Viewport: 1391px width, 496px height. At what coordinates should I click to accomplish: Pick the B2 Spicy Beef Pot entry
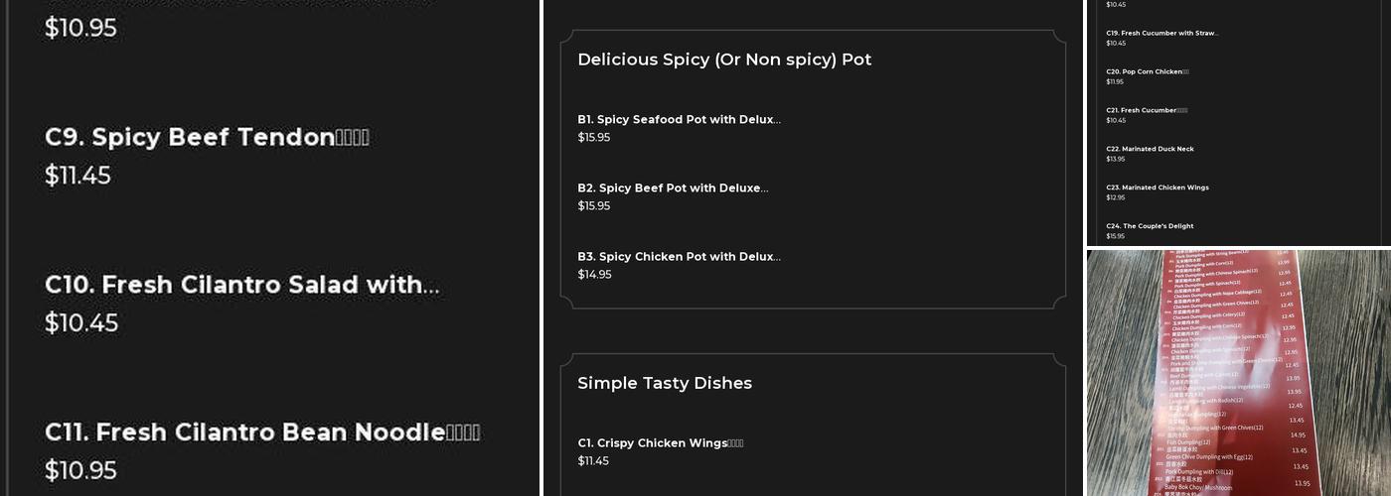pos(673,188)
